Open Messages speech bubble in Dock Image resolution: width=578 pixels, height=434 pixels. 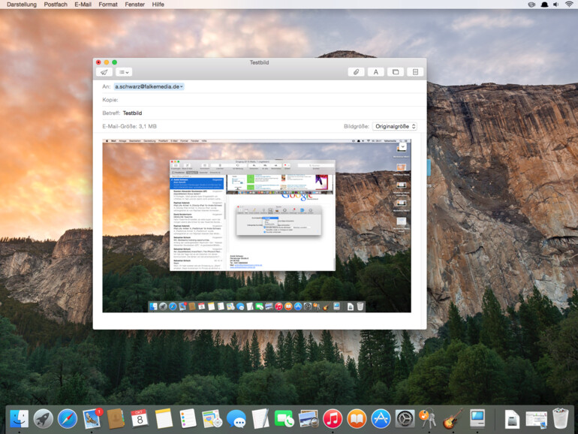pyautogui.click(x=236, y=419)
